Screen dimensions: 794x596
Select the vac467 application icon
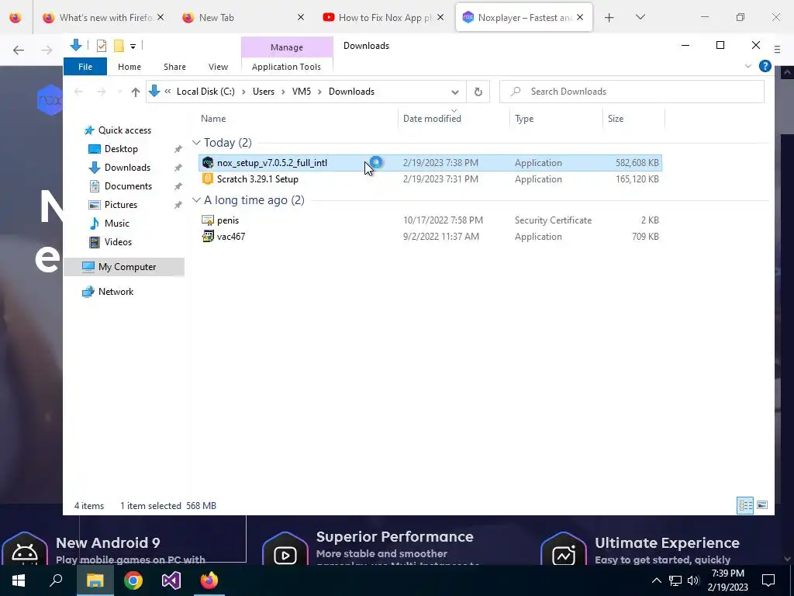tap(208, 236)
